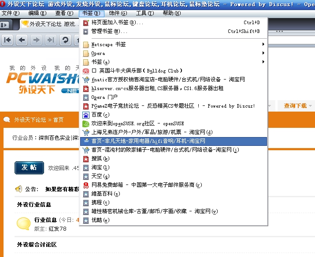The image size is (315, 257).
Task: Reload the page with the Reload button
Action: 65,40
